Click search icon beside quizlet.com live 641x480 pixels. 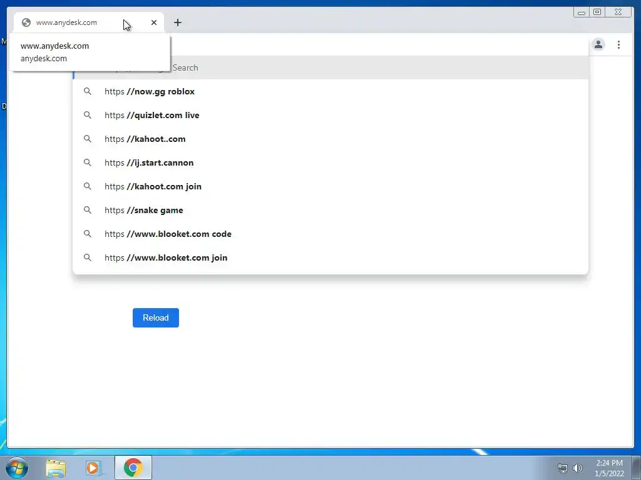[x=88, y=115]
